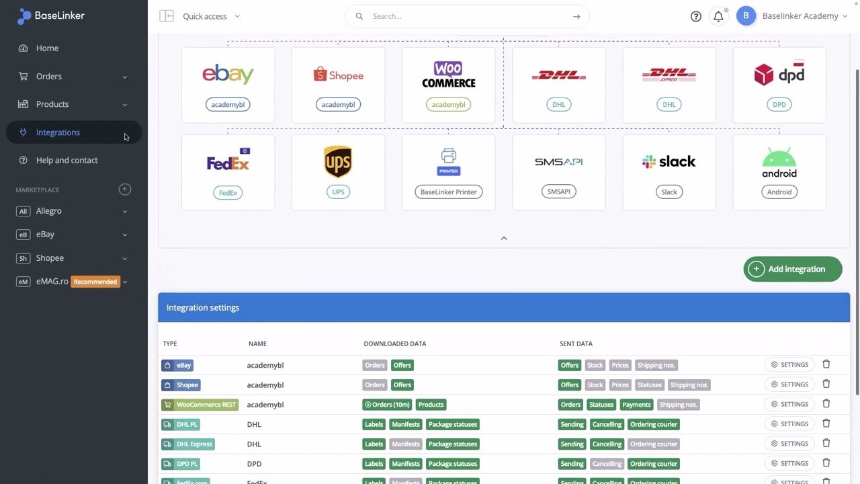Open the WooCommerce integration card
860x484 pixels.
click(x=448, y=85)
